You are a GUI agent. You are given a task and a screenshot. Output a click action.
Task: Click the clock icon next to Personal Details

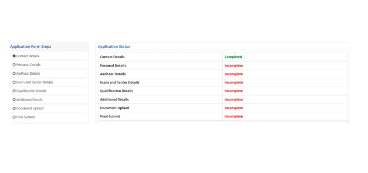coord(14,65)
